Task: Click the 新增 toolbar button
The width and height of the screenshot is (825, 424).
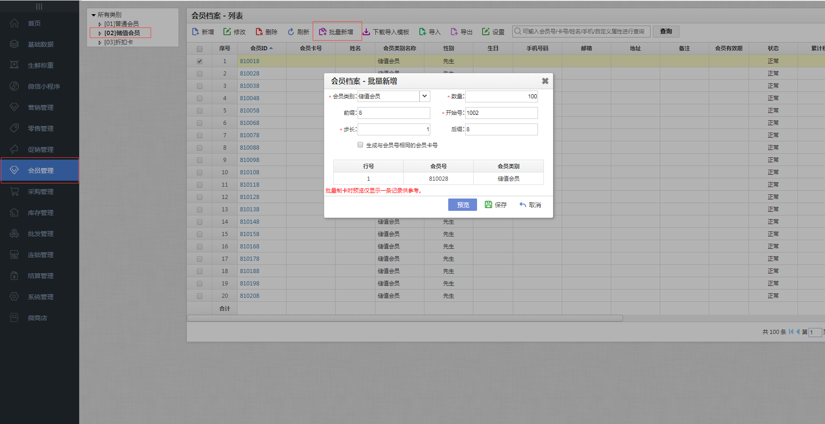Action: click(x=203, y=32)
